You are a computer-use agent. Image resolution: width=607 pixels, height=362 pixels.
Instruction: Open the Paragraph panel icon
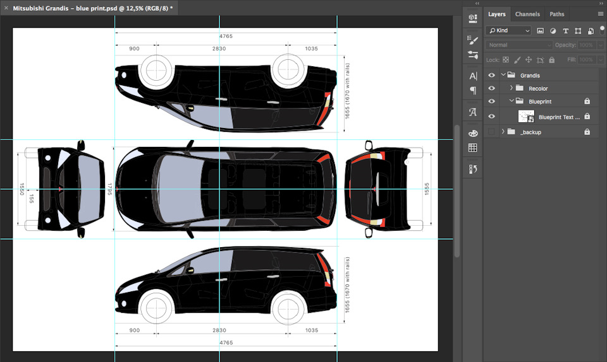473,90
